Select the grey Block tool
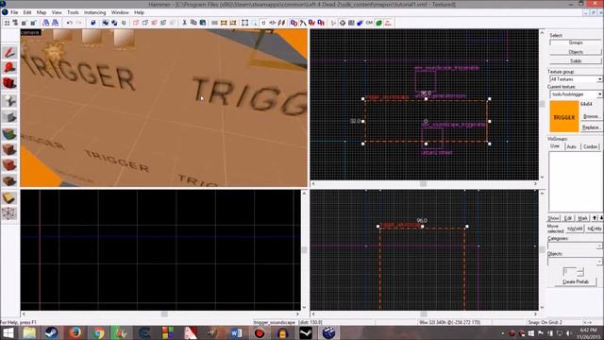Screen dimensions: 604x340 [x=9, y=117]
